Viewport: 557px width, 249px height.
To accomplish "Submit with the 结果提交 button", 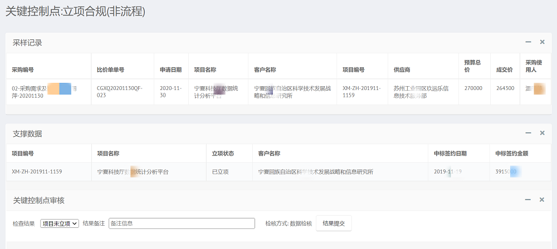I will tap(334, 223).
